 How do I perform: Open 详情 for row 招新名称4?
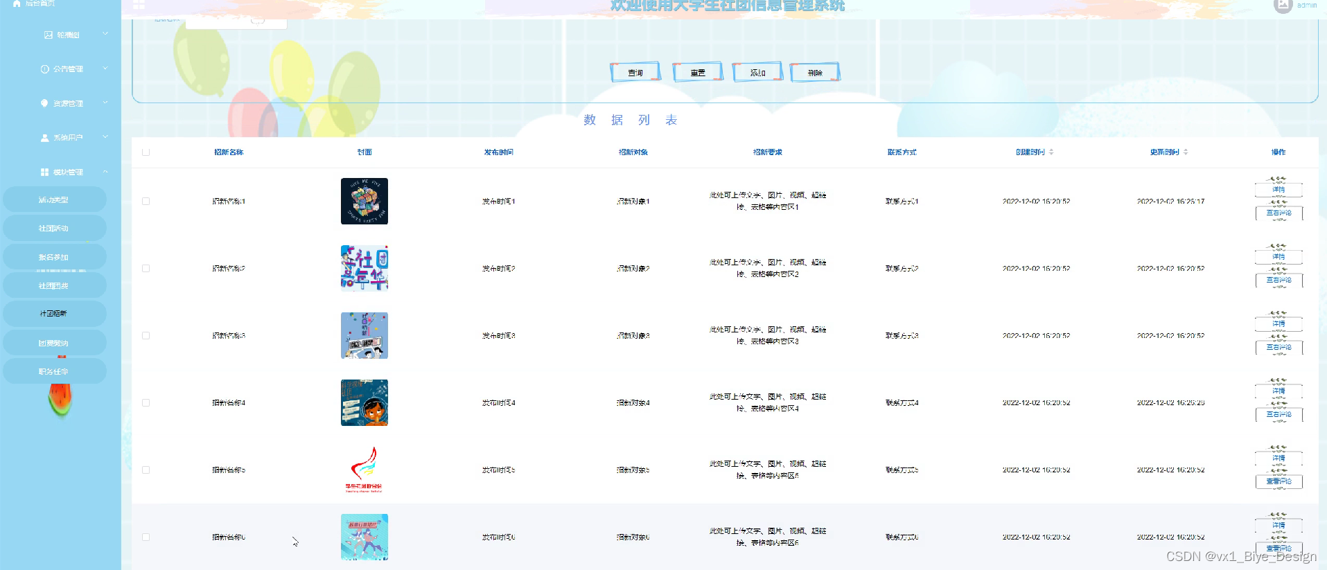[1278, 391]
